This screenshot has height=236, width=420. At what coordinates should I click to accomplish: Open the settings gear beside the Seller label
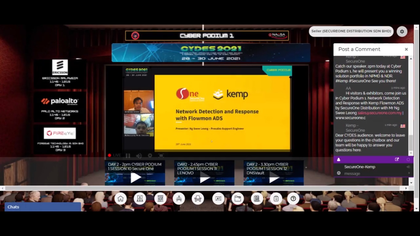tap(402, 31)
